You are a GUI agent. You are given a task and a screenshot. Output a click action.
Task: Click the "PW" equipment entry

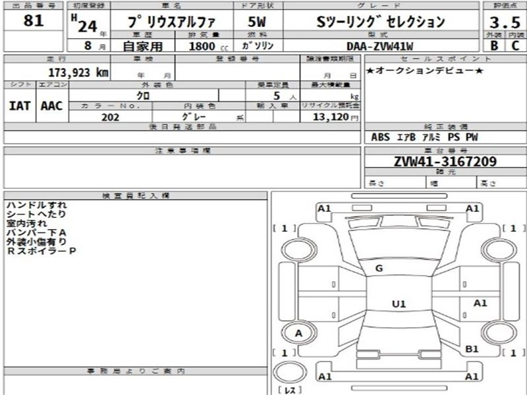[472, 137]
